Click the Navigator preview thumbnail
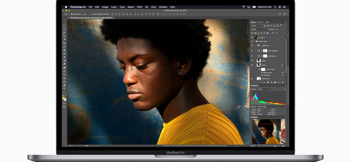 [x=268, y=131]
